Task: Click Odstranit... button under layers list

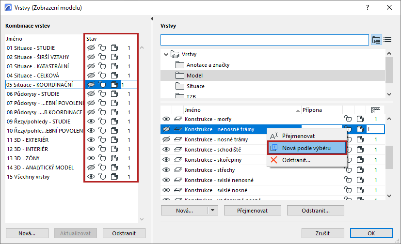Action: [316, 211]
